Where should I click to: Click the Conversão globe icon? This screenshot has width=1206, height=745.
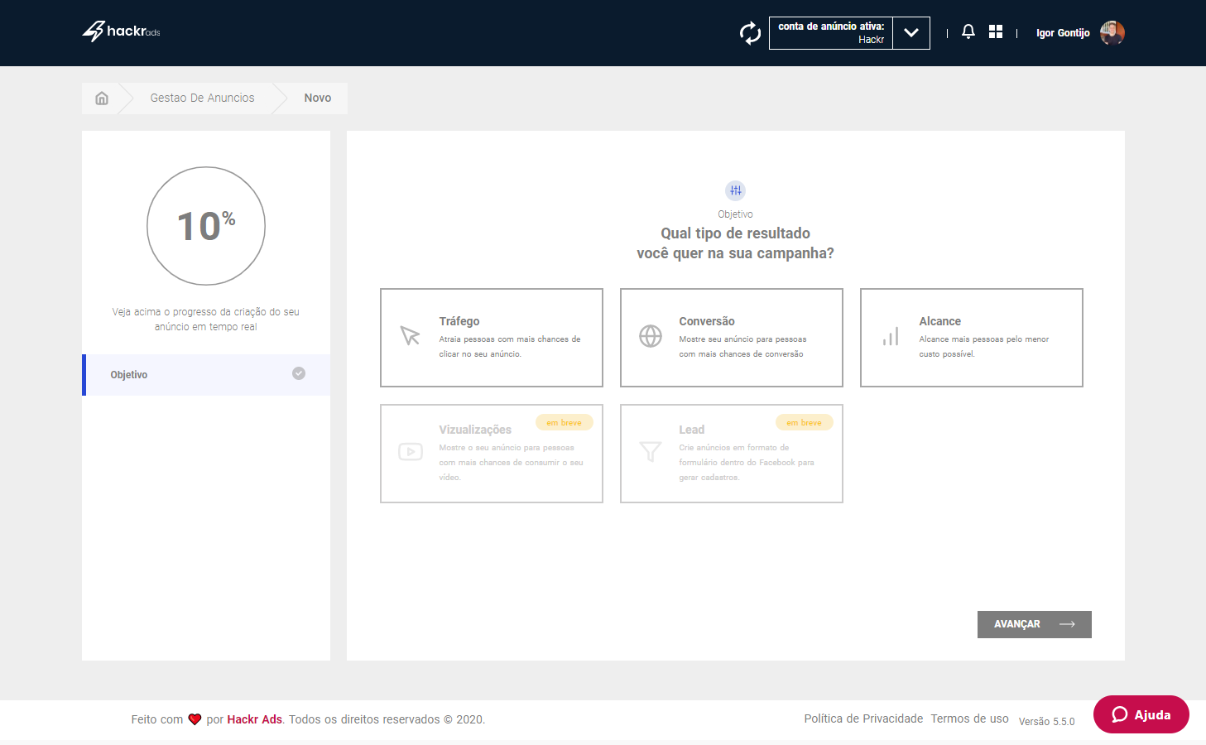point(651,336)
